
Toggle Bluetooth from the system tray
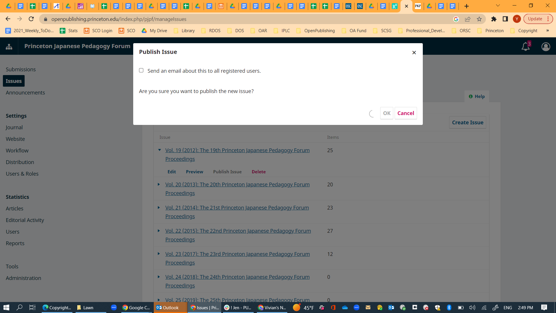point(449,308)
